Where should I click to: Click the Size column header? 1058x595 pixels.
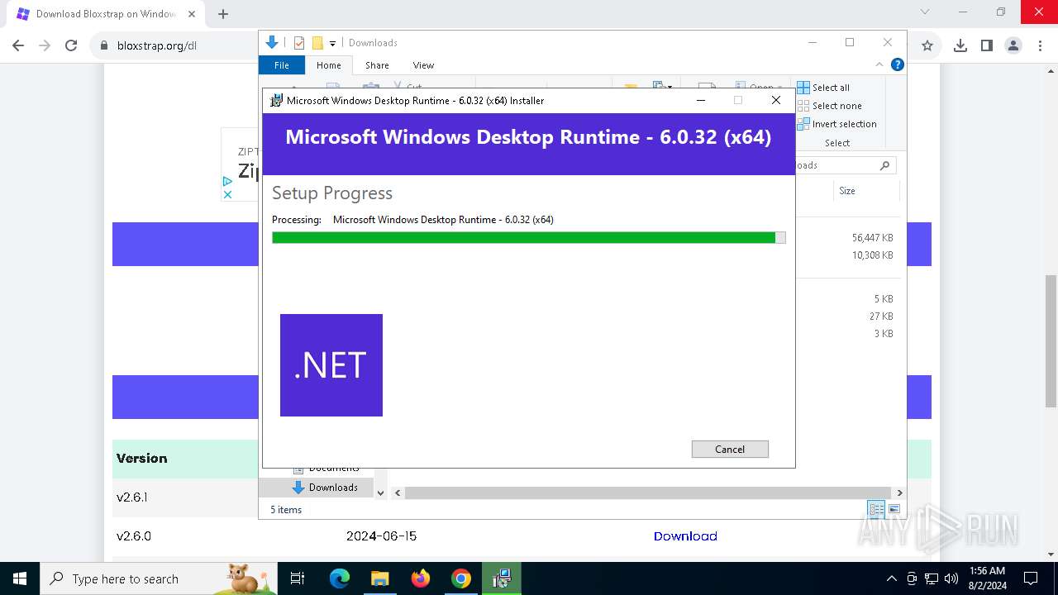click(847, 191)
